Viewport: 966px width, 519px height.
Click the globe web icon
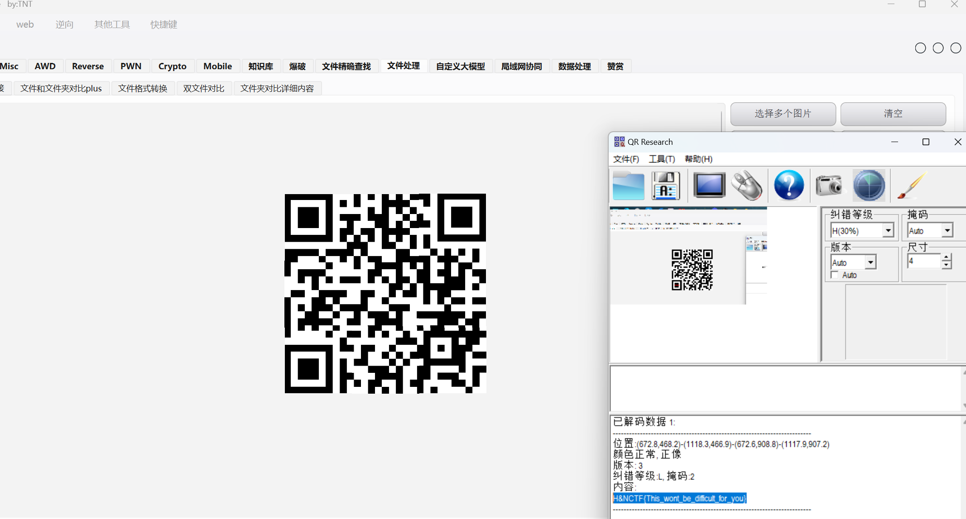869,185
